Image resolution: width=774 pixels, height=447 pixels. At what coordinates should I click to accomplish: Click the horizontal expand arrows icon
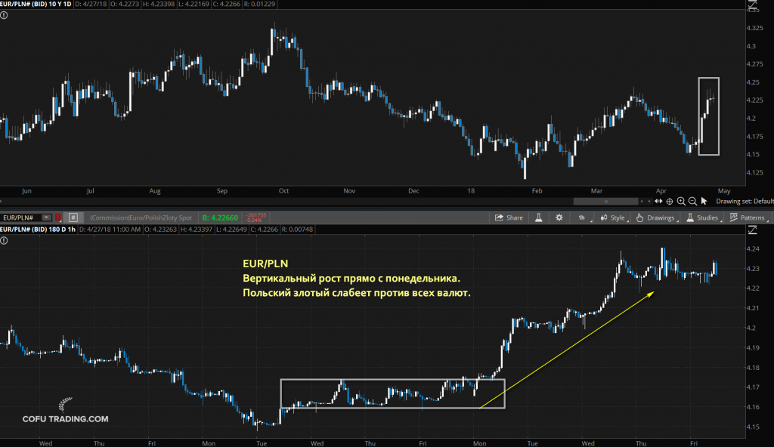pyautogui.click(x=658, y=202)
